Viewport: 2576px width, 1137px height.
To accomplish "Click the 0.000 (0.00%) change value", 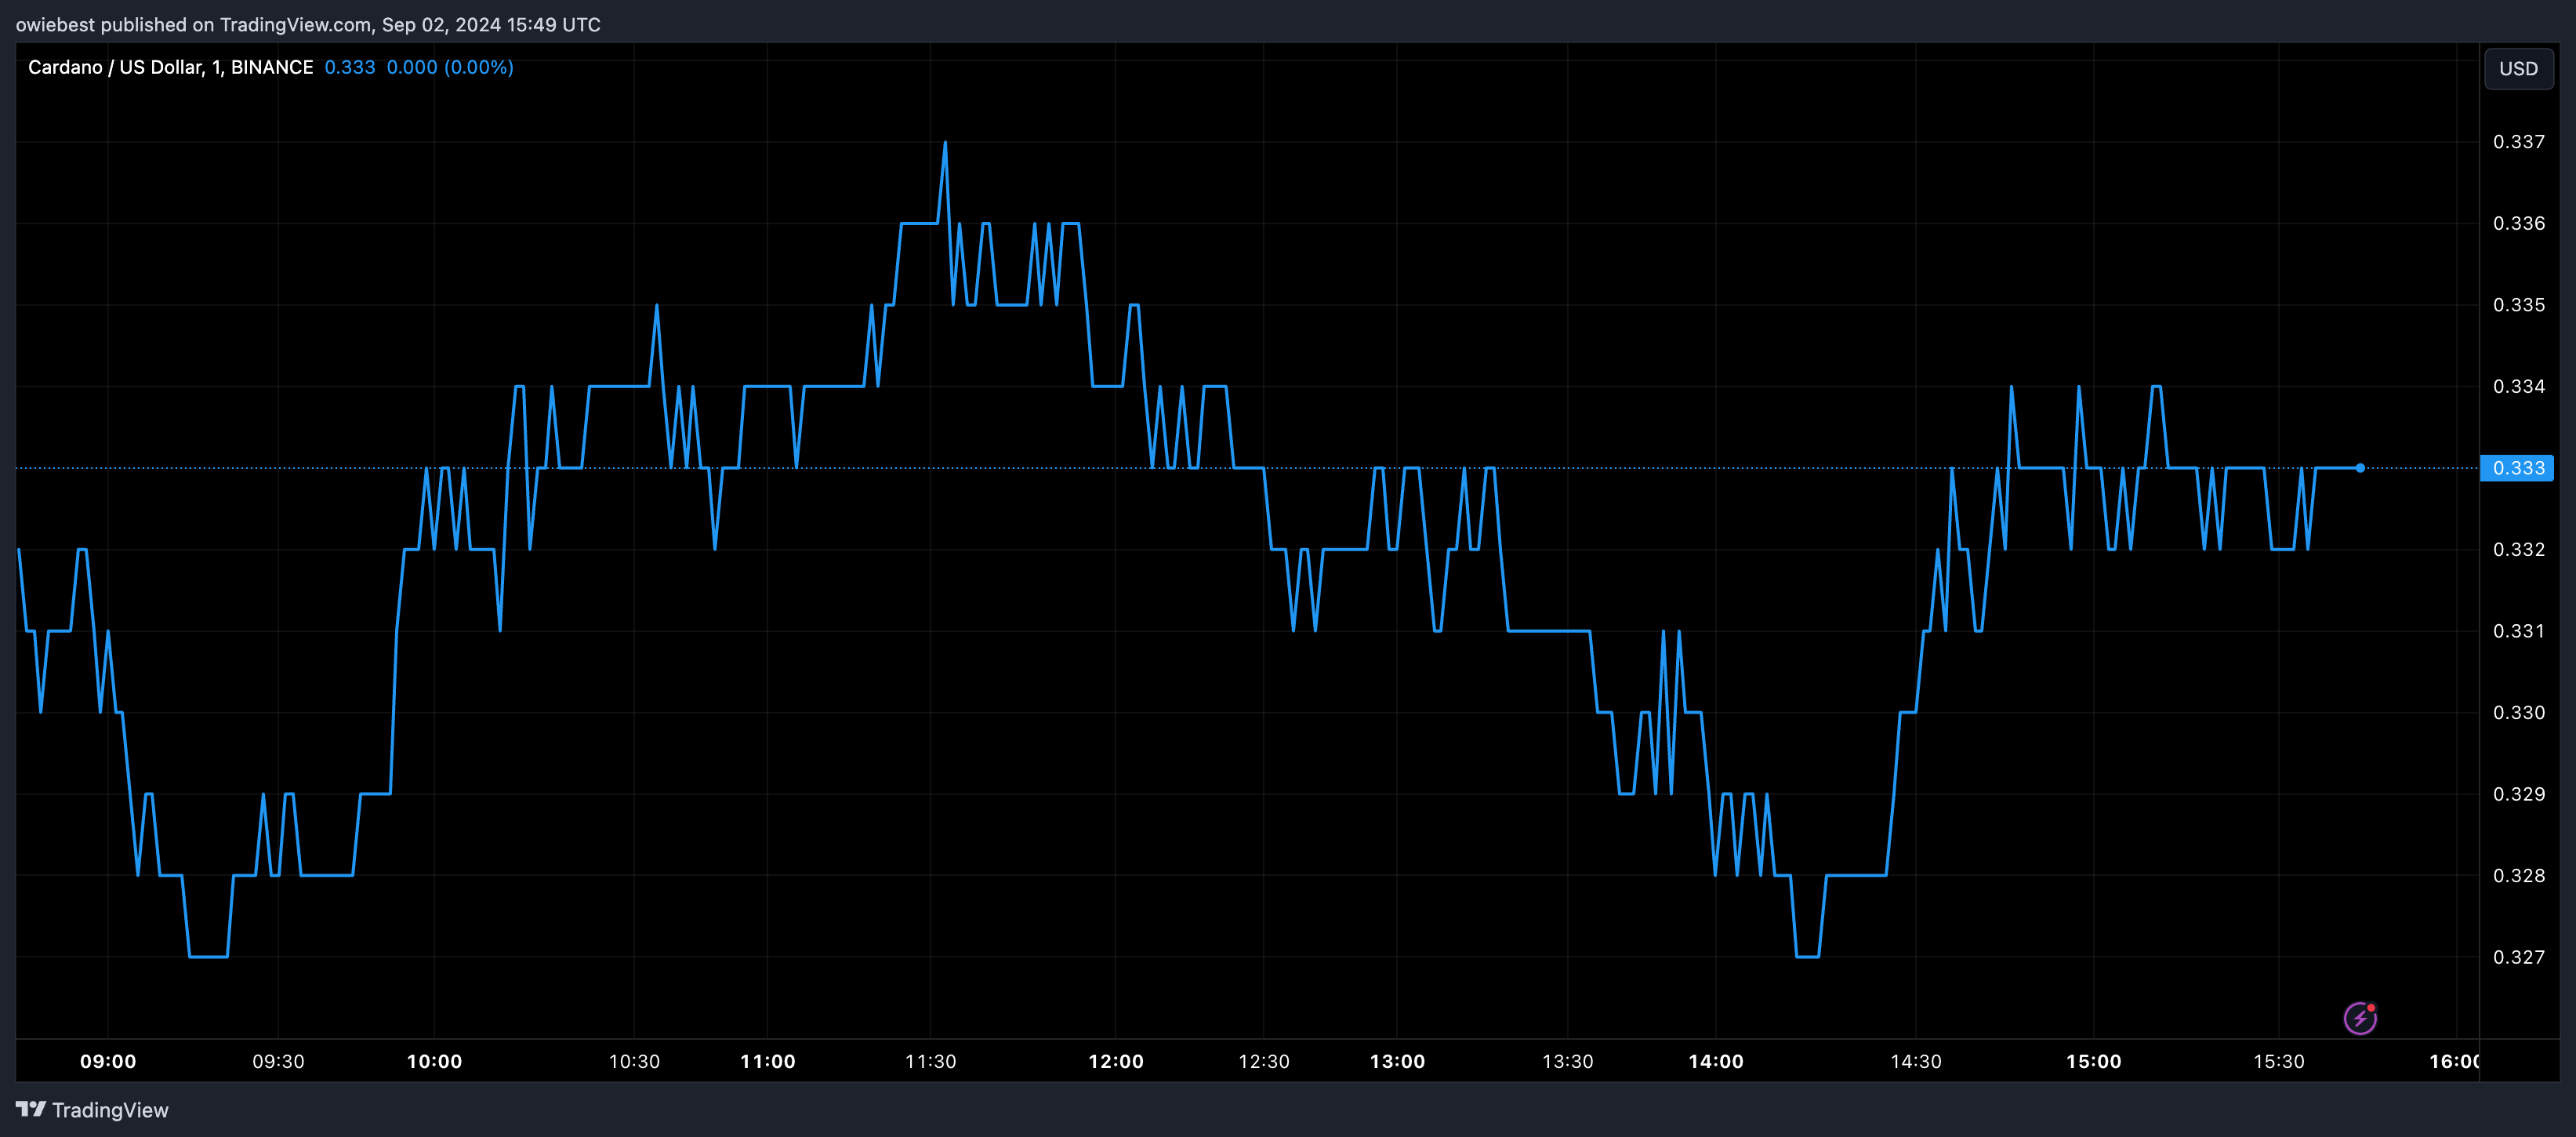I will click(450, 67).
